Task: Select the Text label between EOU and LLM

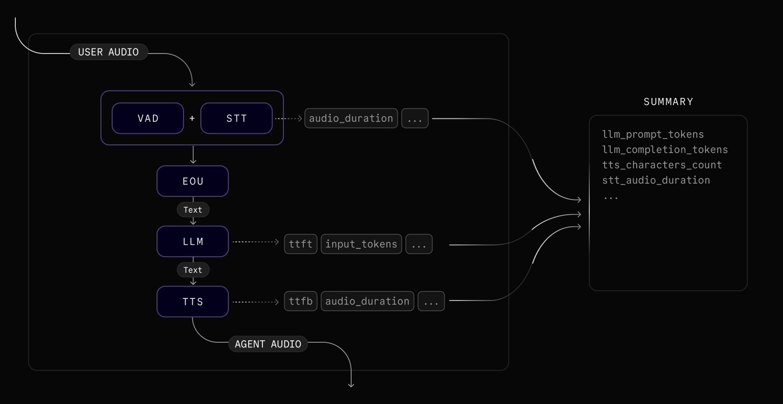Action: pyautogui.click(x=193, y=210)
